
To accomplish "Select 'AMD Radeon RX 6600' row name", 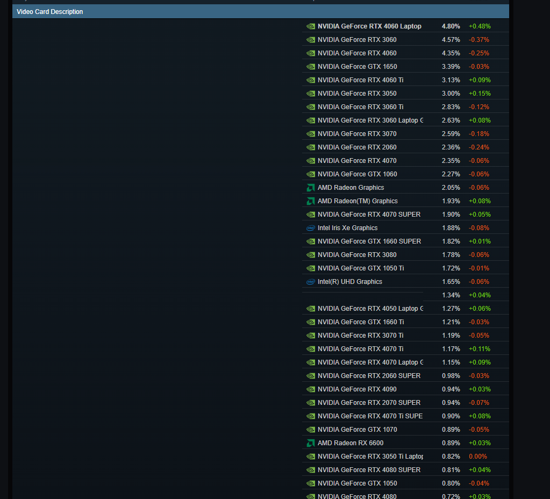I will [351, 443].
